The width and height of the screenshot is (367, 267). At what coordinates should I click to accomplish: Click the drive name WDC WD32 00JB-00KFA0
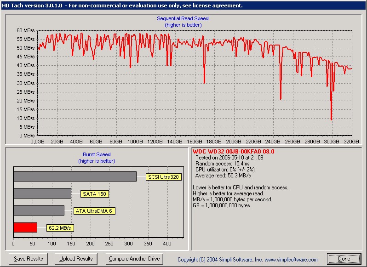pyautogui.click(x=233, y=152)
